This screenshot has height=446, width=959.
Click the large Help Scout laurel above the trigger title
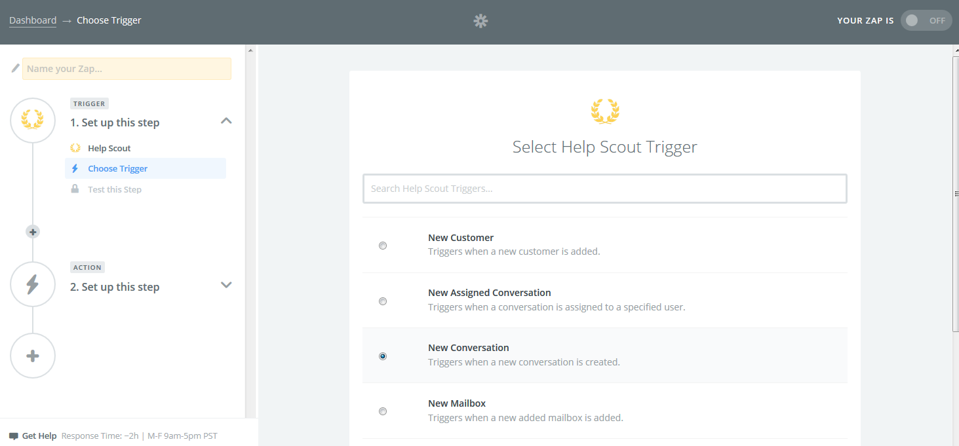[605, 111]
